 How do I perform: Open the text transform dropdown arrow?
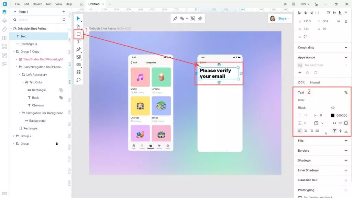[322, 123]
